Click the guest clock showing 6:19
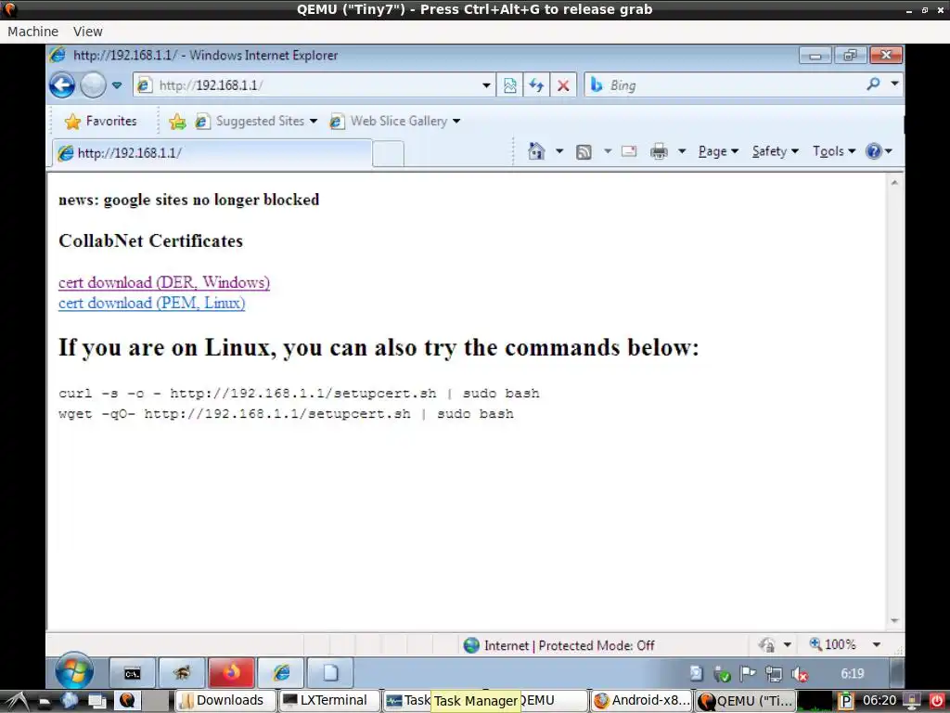Viewport: 950px width, 713px height. pos(852,674)
